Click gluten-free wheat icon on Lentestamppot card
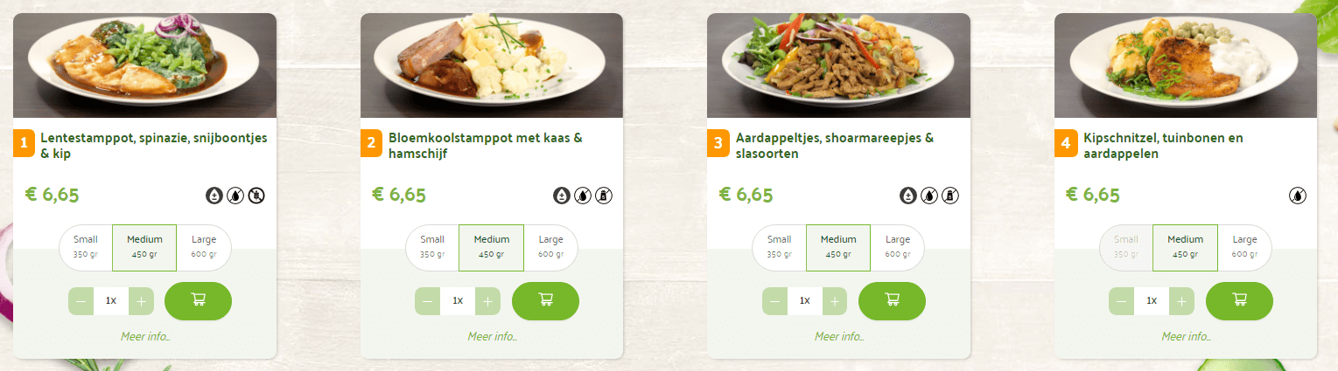 (x=256, y=196)
